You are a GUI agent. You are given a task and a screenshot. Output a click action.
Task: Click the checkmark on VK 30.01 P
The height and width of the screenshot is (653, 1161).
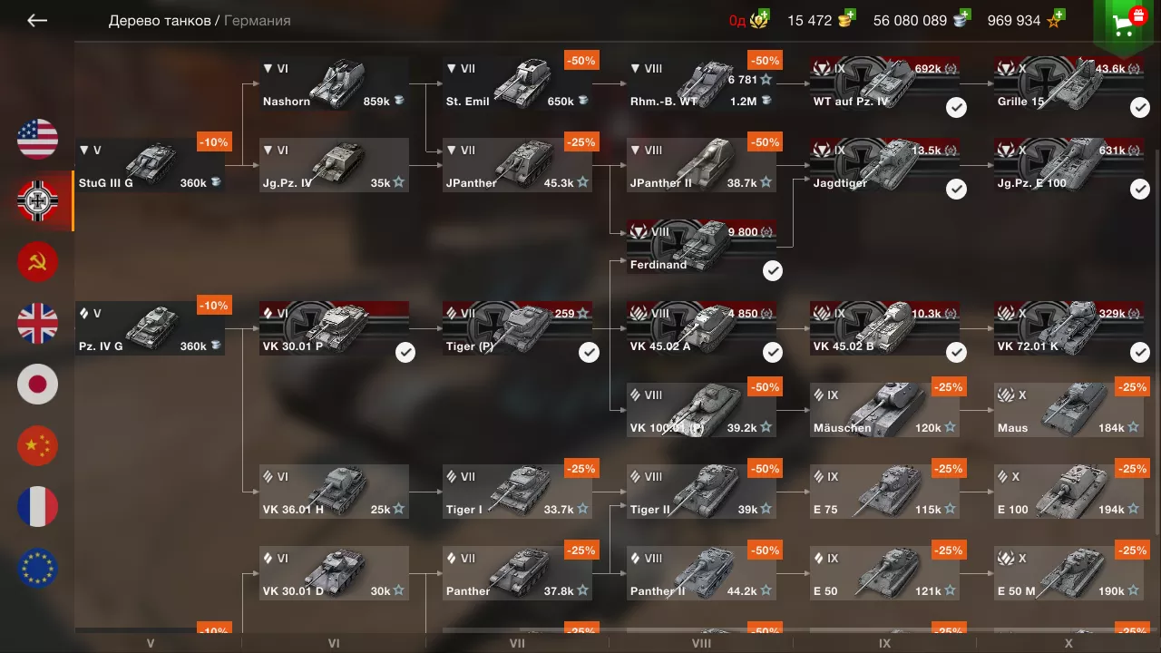pyautogui.click(x=405, y=353)
